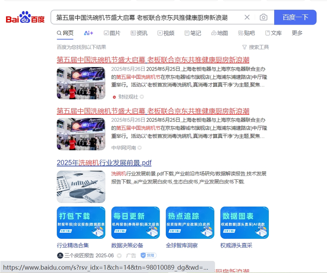Expand the arrow beside 三个皮匠报告

click(x=119, y=256)
